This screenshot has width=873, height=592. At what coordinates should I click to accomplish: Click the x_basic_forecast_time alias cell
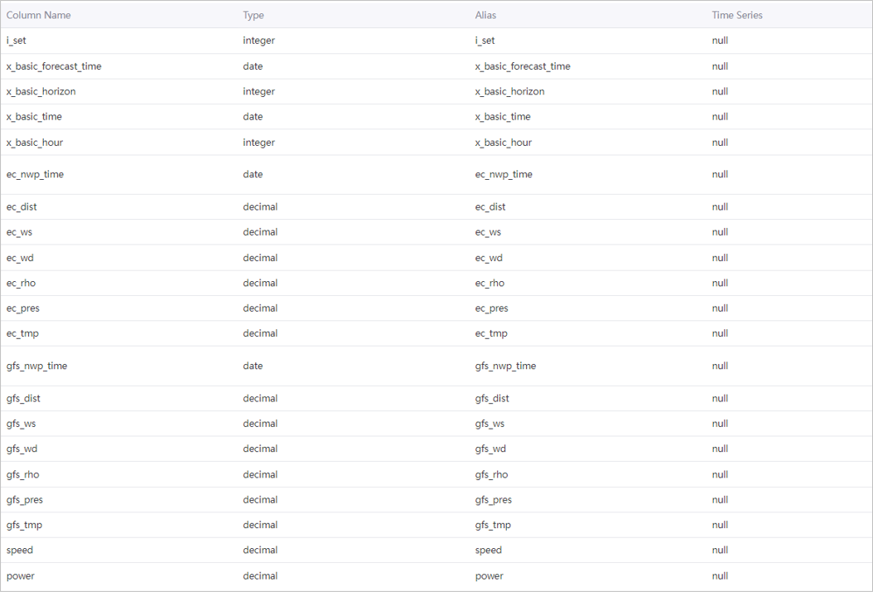tap(523, 66)
